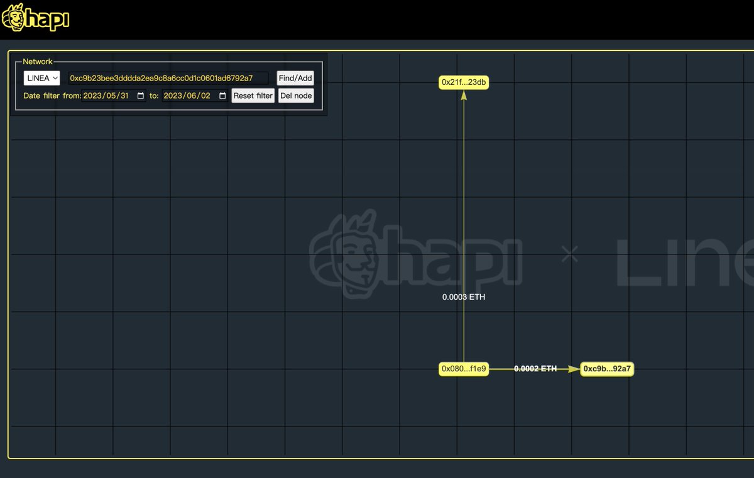Click the 0.0003 ETH edge label
Viewport: 754px width, 478px height.
464,297
